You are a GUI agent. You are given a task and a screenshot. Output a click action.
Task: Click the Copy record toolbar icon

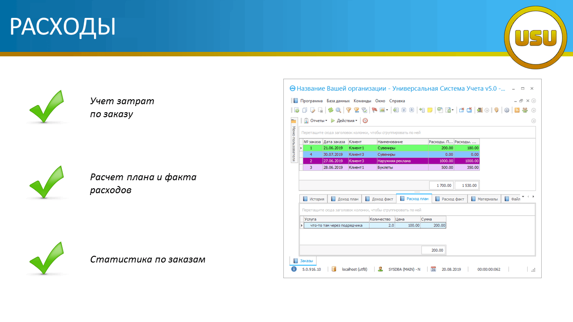click(305, 110)
